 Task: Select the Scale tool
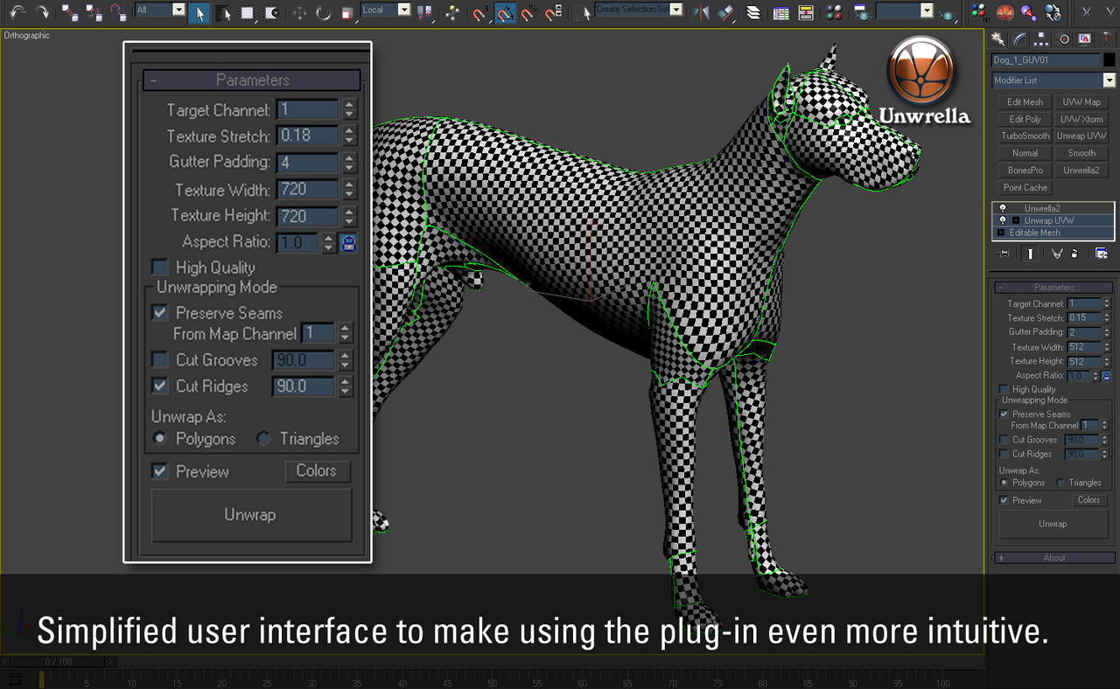[x=347, y=13]
